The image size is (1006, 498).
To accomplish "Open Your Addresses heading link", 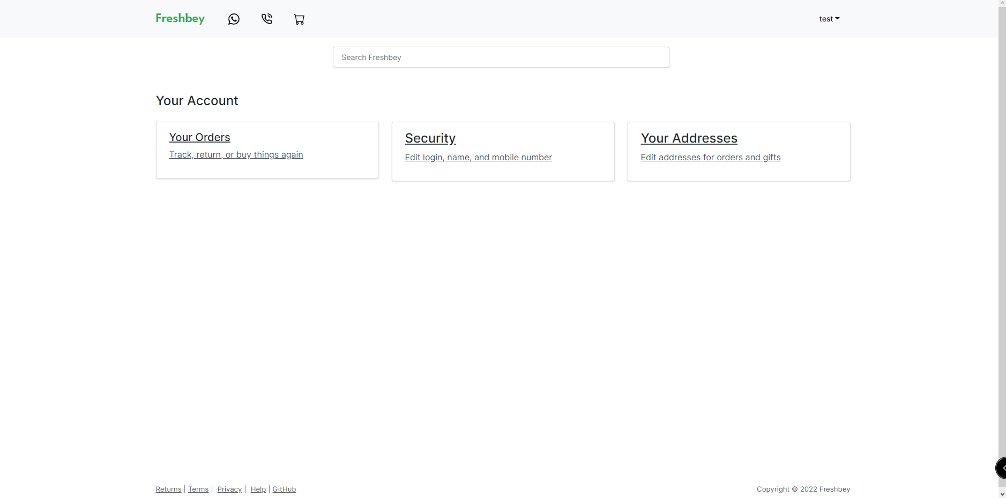I will point(689,138).
